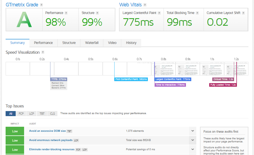The image size is (254, 155).
Task: Click Potential savings of 0 ms text
Action: pyautogui.click(x=141, y=149)
